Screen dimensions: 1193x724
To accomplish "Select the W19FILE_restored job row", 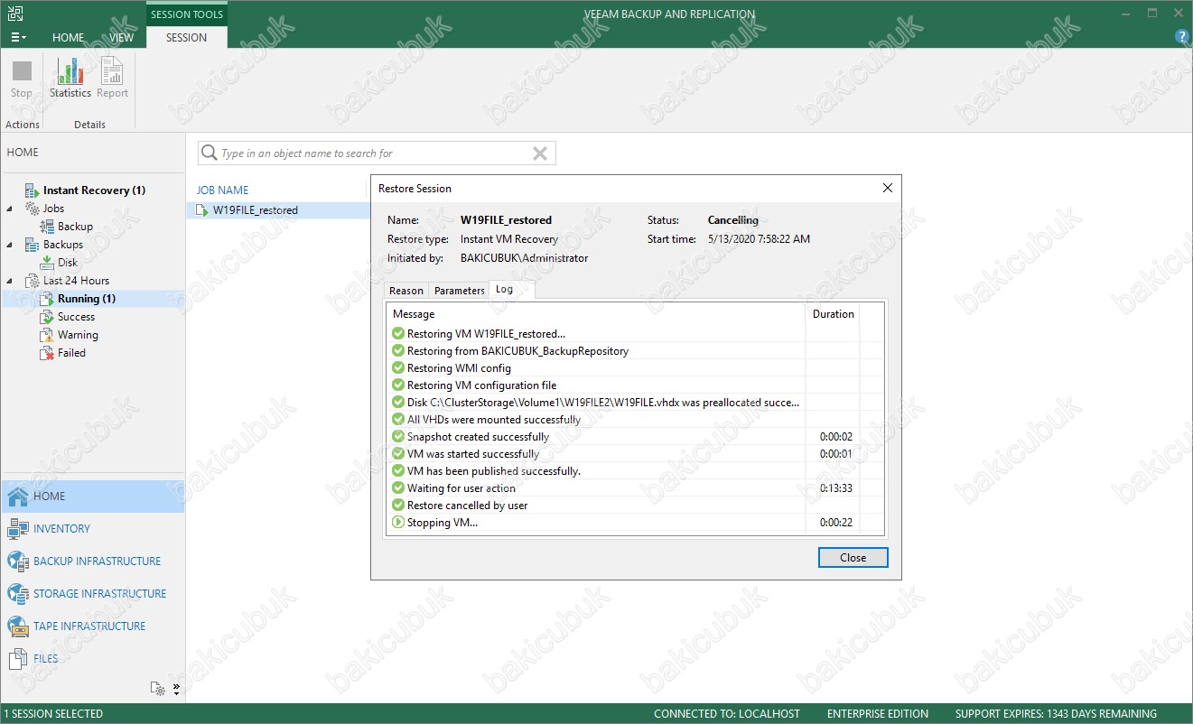I will [x=279, y=210].
